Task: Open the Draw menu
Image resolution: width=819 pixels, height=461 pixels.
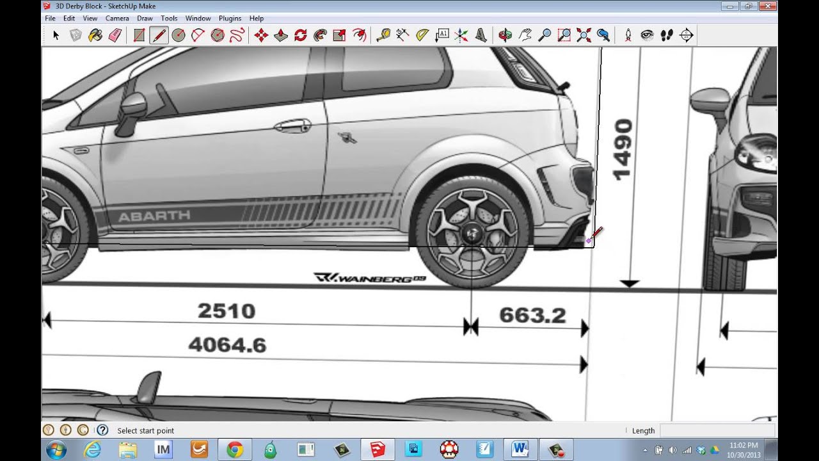Action: (145, 19)
